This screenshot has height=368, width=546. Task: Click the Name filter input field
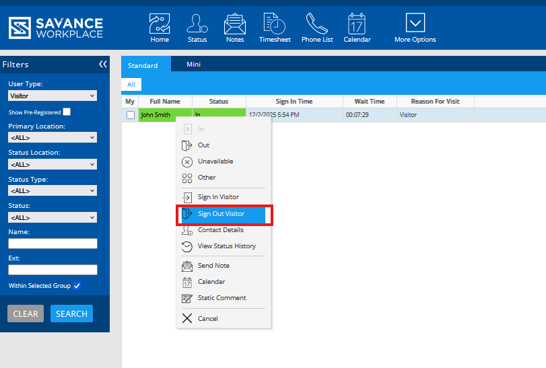[53, 244]
